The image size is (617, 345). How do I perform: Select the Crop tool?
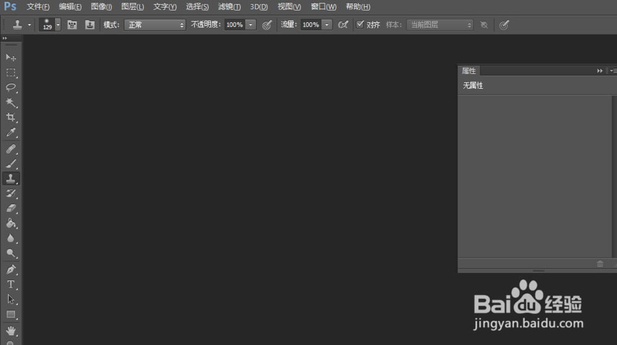[x=10, y=117]
